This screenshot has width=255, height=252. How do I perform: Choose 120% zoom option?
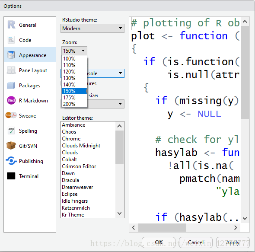[74, 72]
